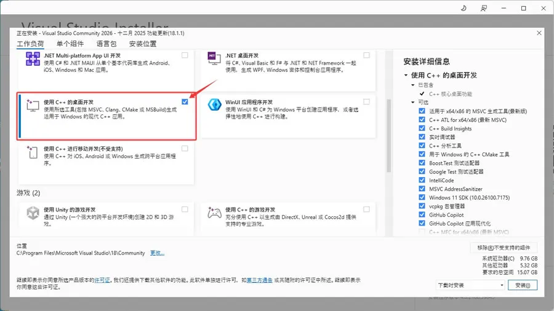Click the .NET desktop development icon

(214, 58)
